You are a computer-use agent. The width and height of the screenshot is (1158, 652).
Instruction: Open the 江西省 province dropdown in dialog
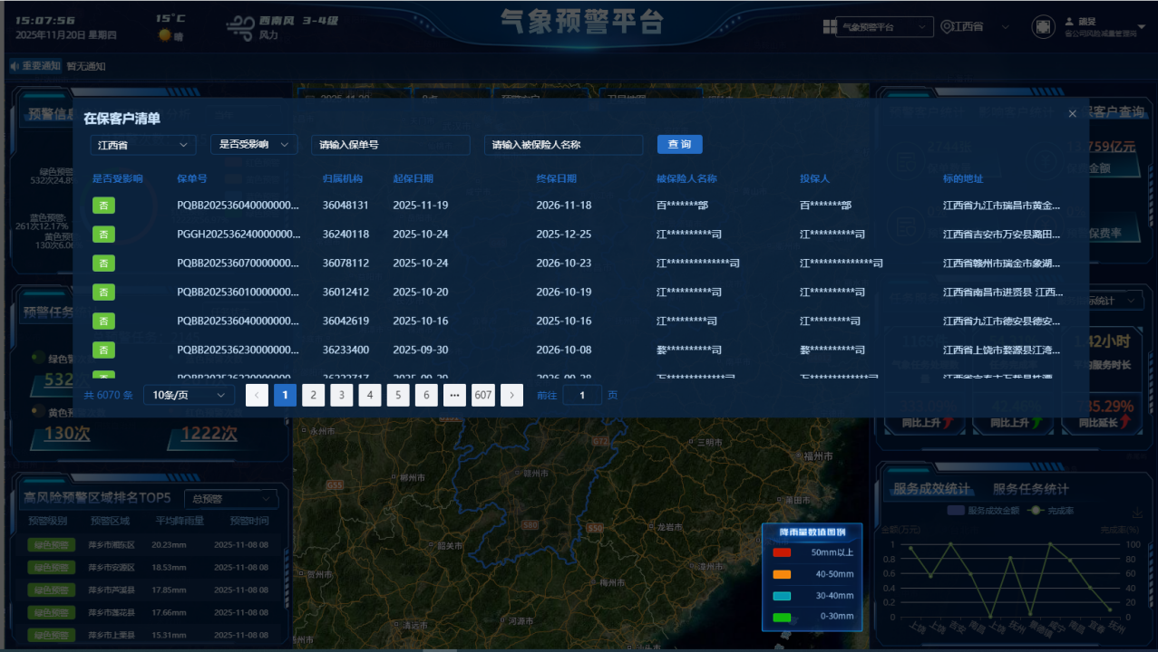click(x=143, y=145)
